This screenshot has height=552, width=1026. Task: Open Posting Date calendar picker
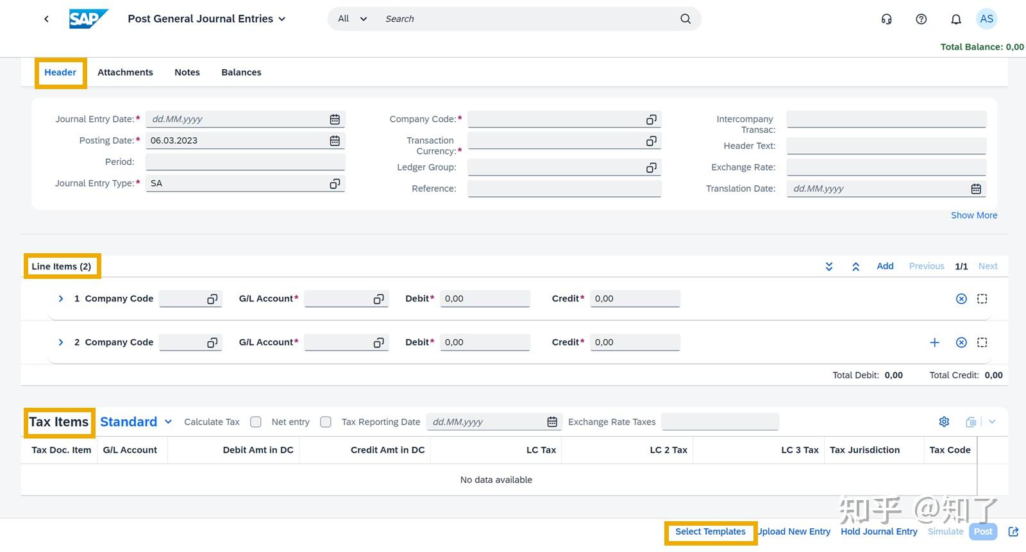coord(335,140)
